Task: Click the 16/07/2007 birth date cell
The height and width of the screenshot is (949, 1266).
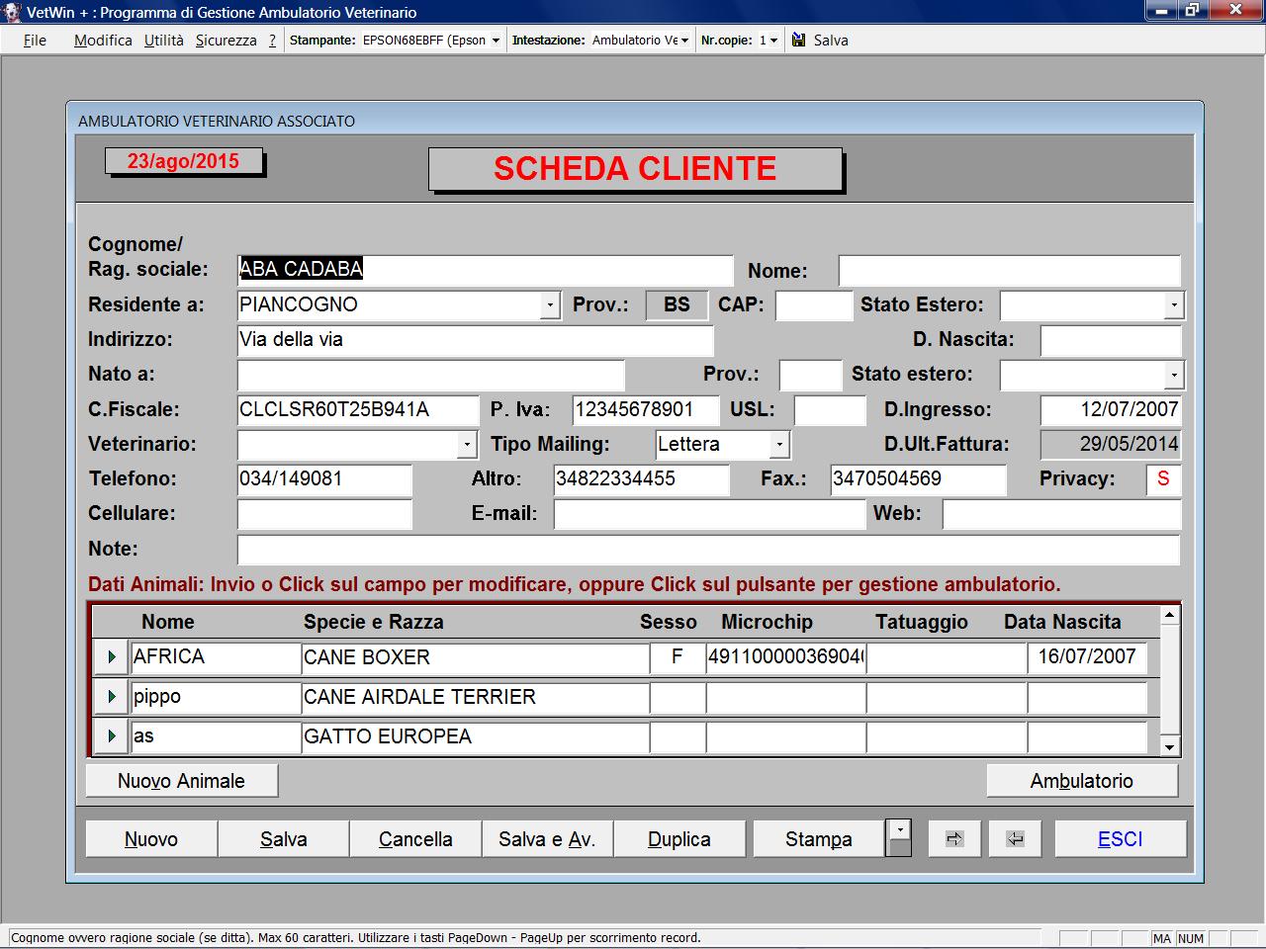Action: 1087,657
